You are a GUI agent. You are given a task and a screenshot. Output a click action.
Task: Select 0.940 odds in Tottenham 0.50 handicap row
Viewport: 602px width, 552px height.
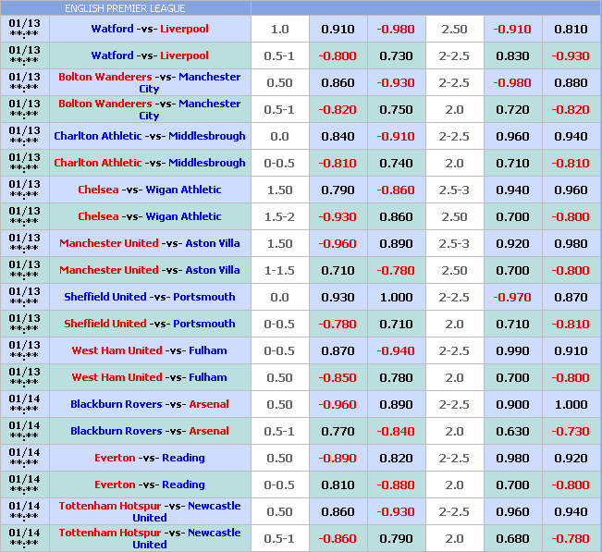[571, 512]
